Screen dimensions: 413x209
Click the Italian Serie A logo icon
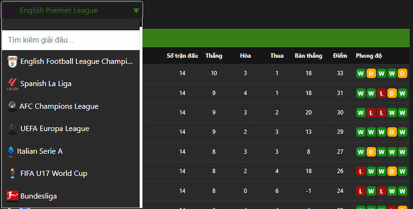(11, 151)
